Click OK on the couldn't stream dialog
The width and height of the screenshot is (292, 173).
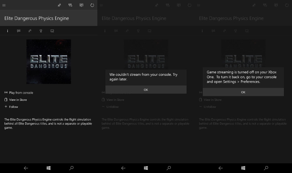coord(146,90)
